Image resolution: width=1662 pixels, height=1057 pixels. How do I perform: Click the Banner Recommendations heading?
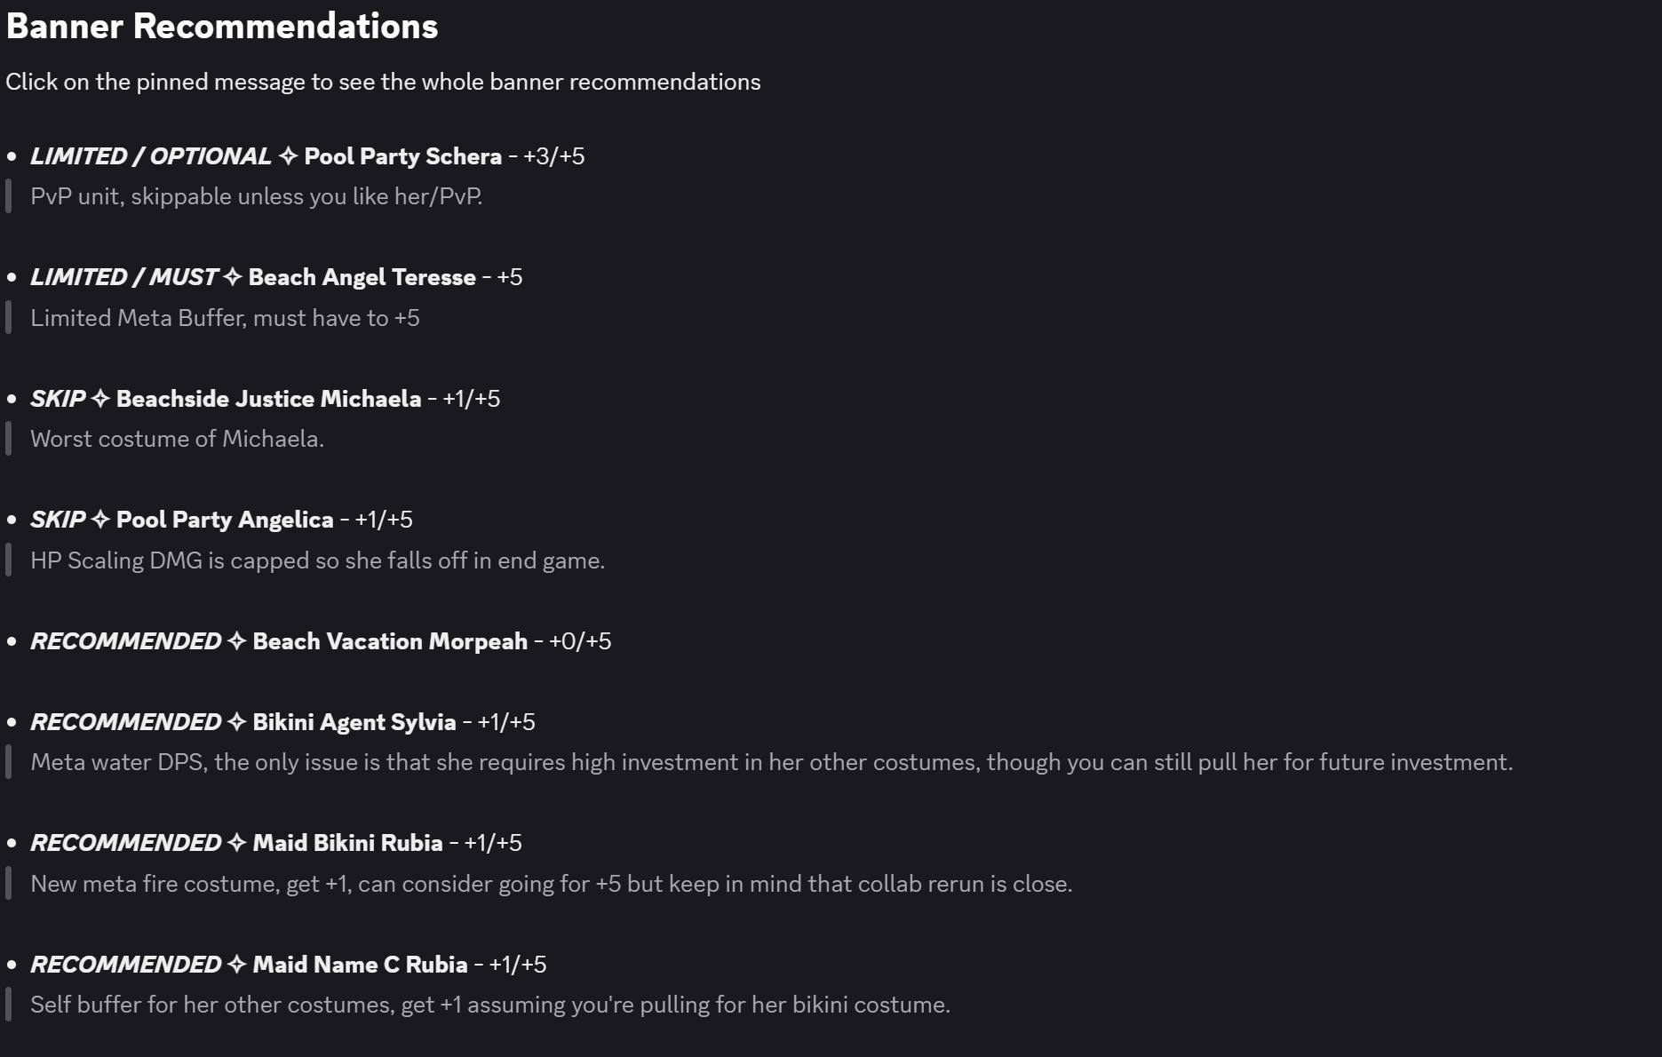click(222, 27)
